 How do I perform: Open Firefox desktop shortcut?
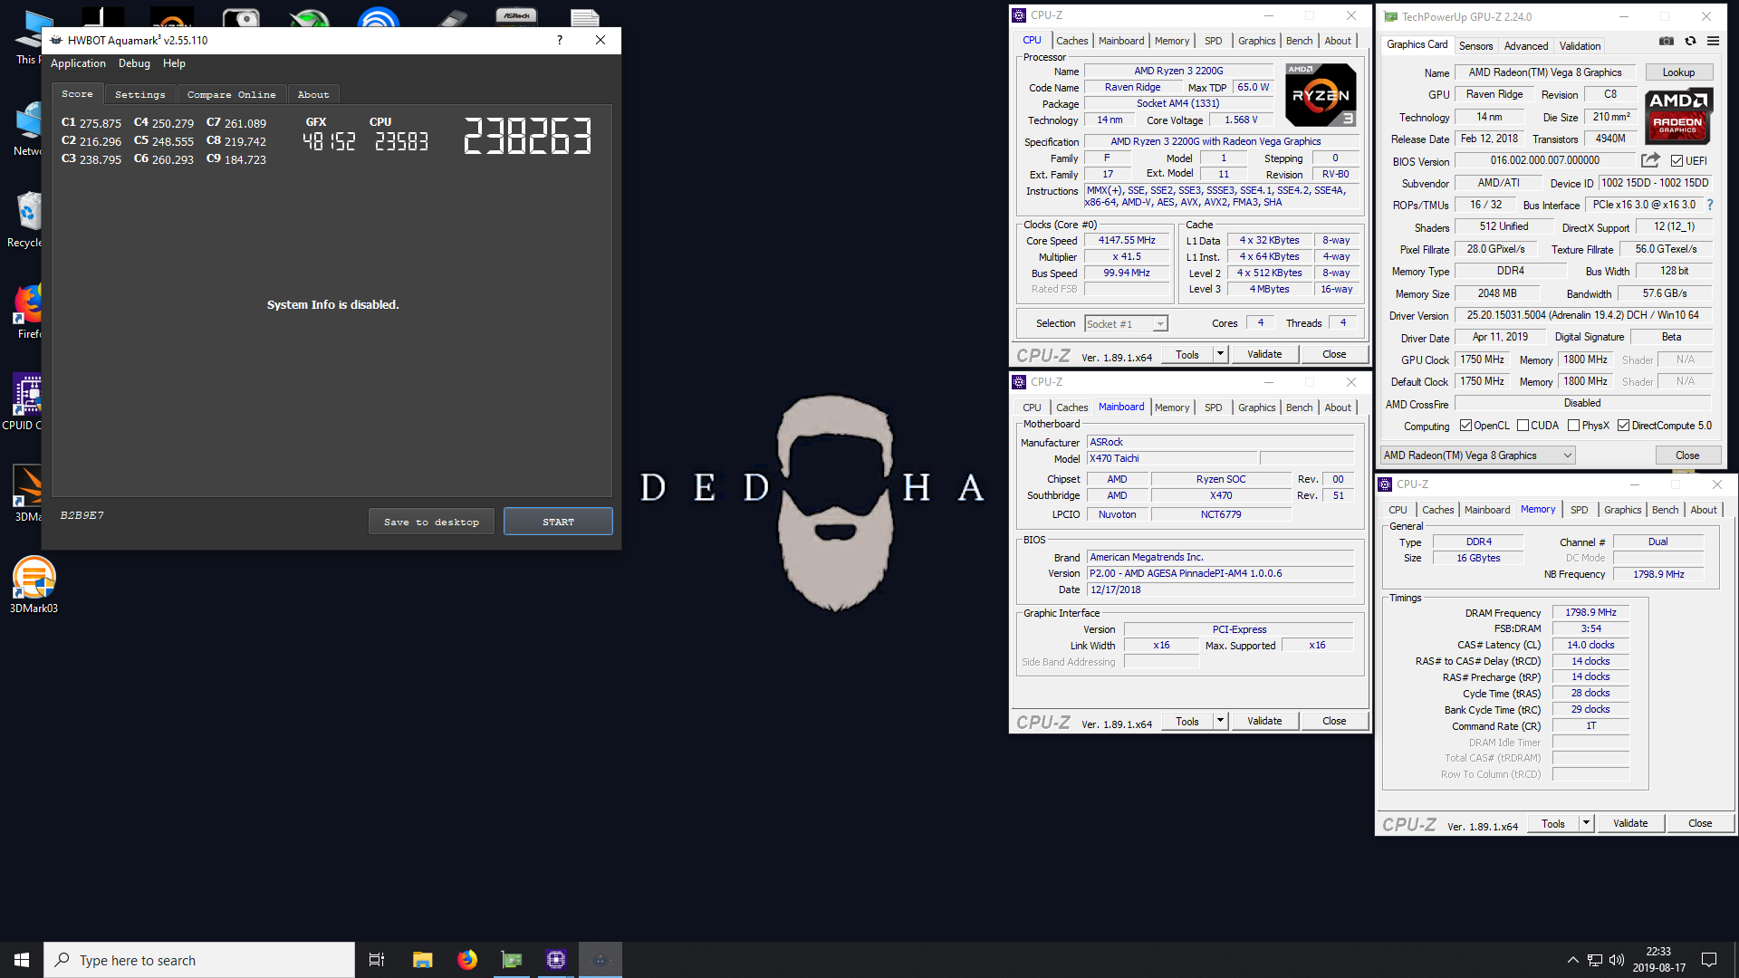tap(27, 312)
